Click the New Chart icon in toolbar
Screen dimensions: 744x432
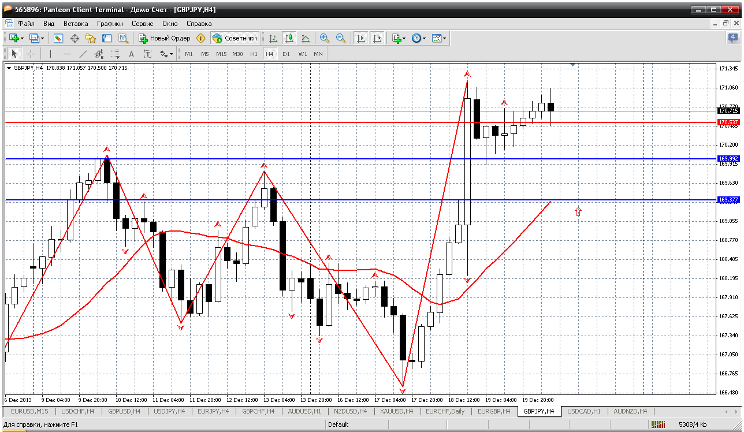click(14, 38)
